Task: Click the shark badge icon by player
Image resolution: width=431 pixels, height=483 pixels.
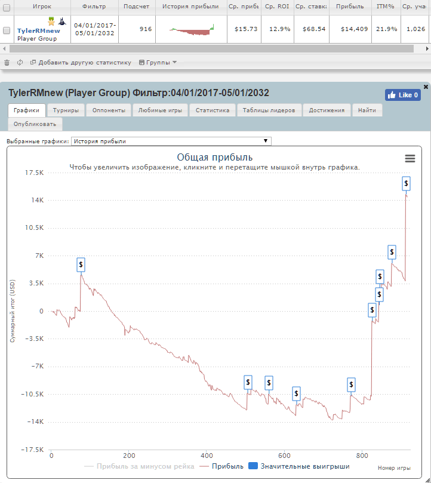Action: pos(61,21)
